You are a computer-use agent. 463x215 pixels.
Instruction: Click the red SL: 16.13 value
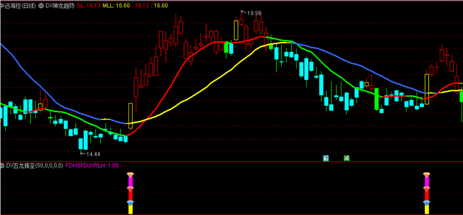(89, 5)
